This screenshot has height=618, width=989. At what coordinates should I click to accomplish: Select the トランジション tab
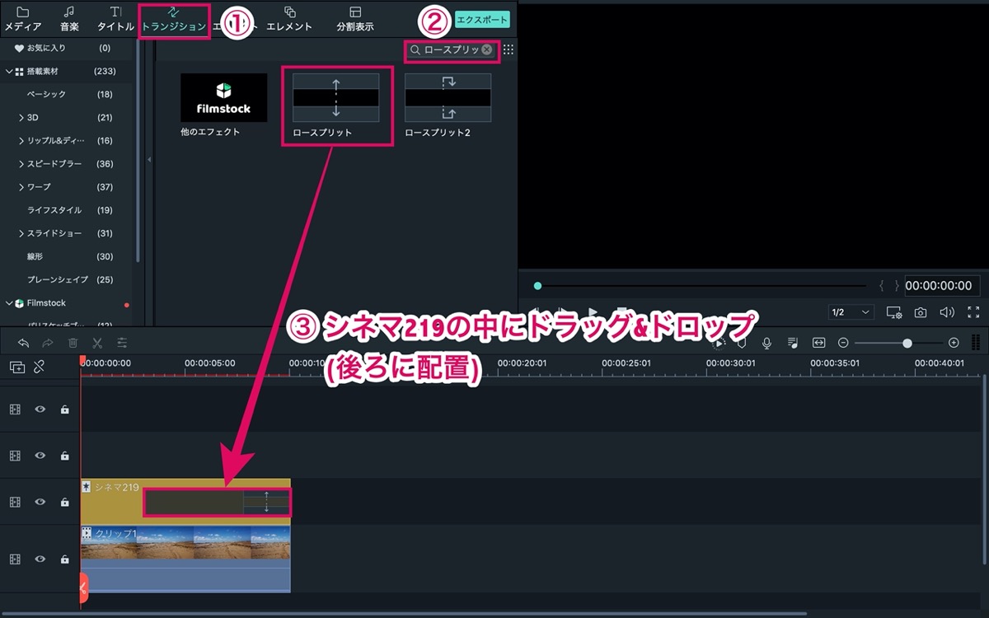tap(174, 19)
